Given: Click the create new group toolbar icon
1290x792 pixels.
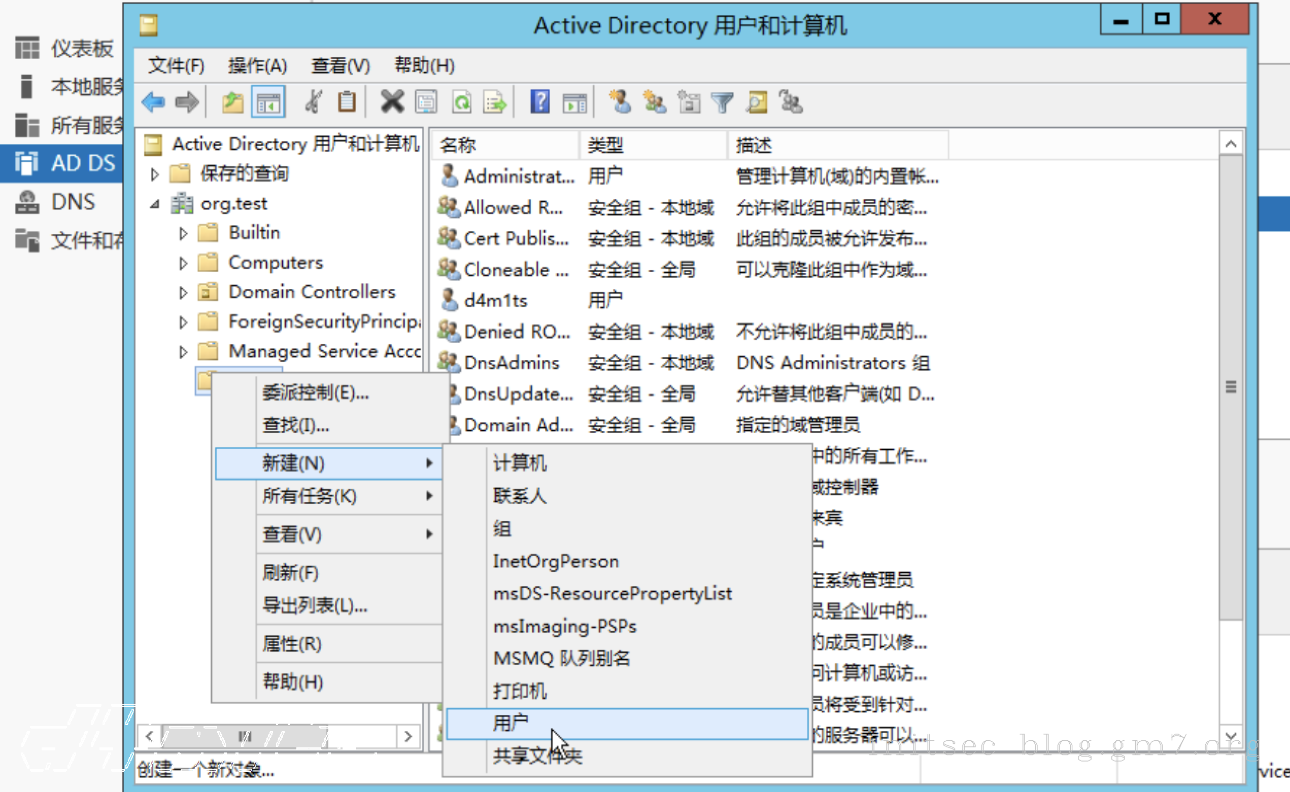Looking at the screenshot, I should coord(654,101).
